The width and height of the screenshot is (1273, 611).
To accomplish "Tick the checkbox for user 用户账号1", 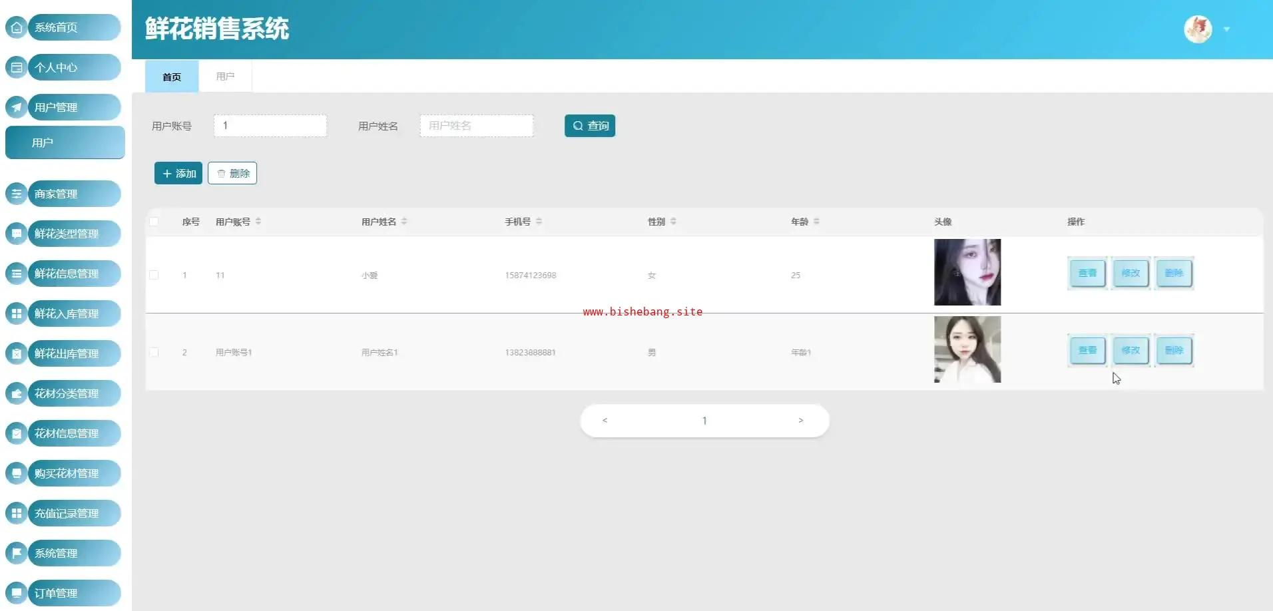I will click(x=154, y=352).
